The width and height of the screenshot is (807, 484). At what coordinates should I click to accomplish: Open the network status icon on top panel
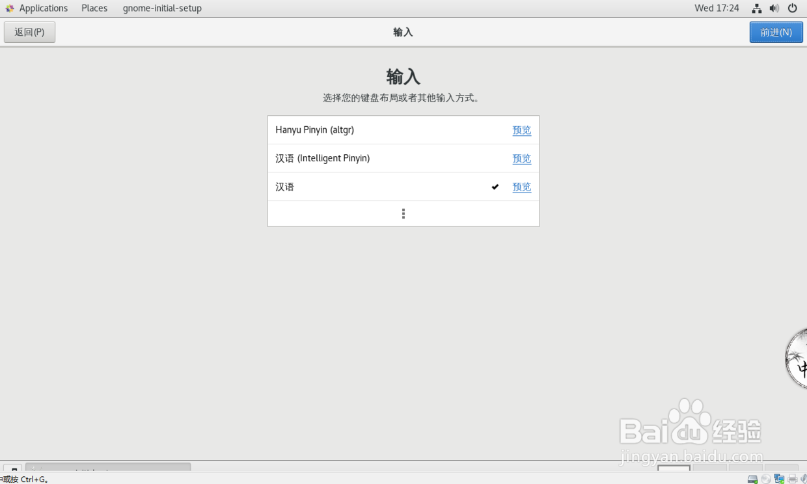[756, 8]
